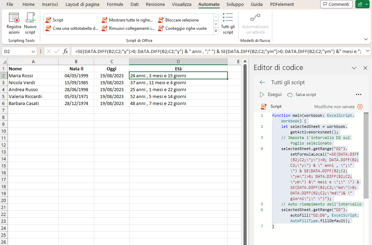The width and height of the screenshot is (372, 245).
Task: Open more options ellipsis in code editor
Action: pos(358,95)
